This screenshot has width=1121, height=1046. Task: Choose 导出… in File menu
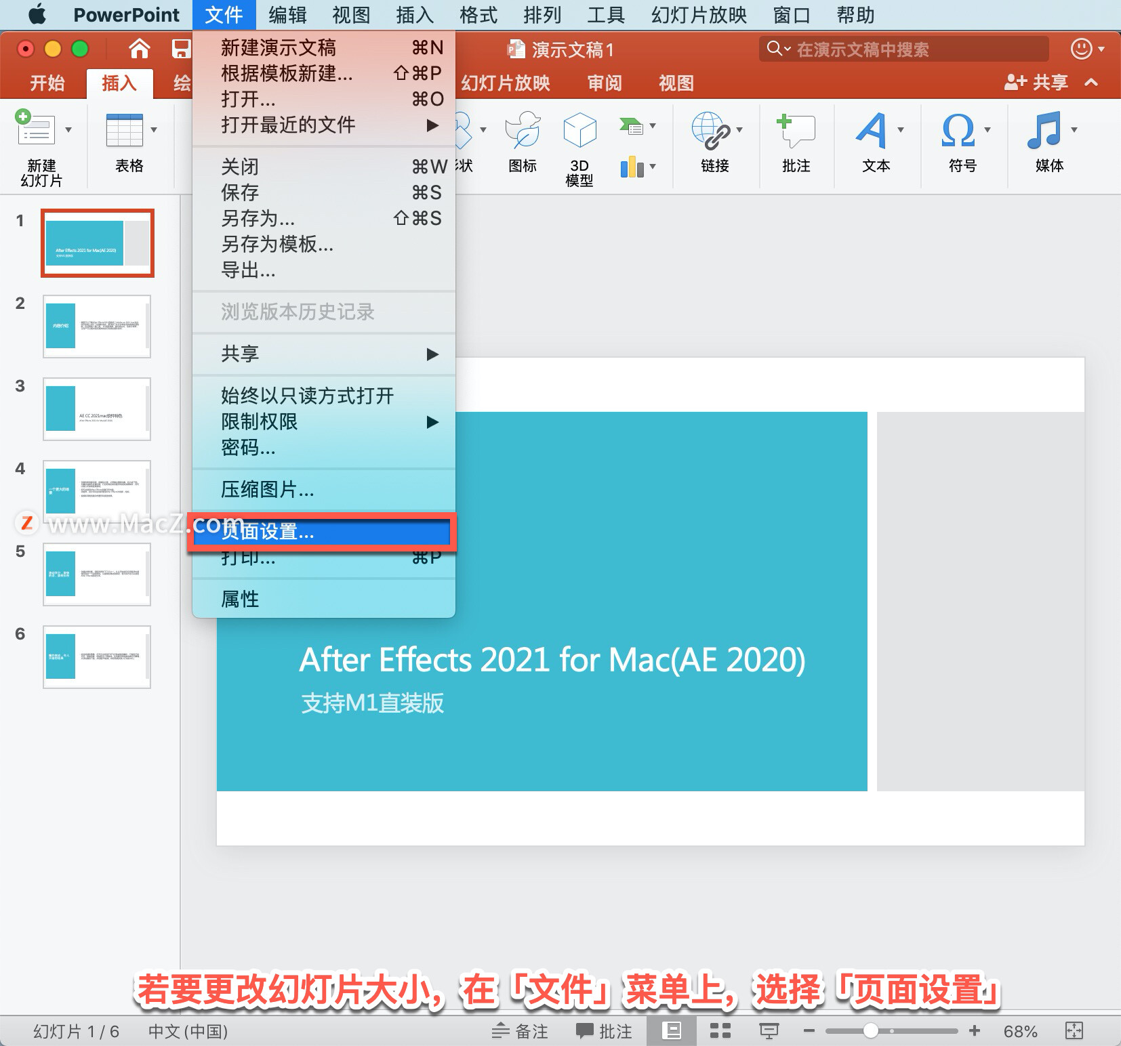pos(324,270)
